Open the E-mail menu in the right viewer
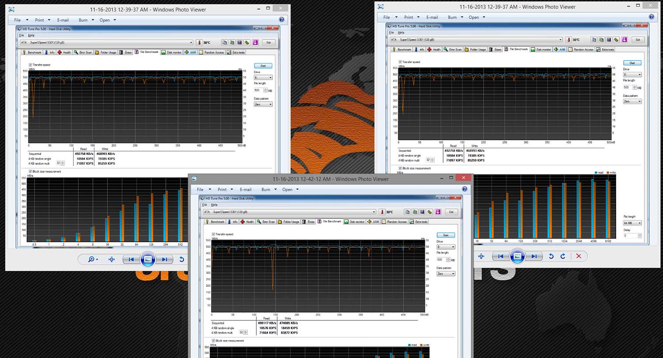 pyautogui.click(x=432, y=17)
